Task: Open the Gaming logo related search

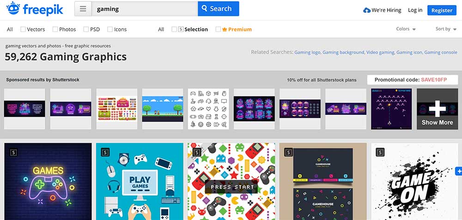Action: click(307, 53)
